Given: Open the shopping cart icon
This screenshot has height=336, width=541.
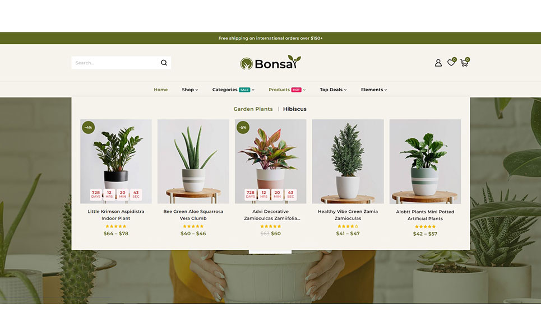Looking at the screenshot, I should pyautogui.click(x=464, y=62).
